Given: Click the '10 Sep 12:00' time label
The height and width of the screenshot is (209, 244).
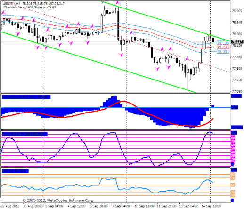Looking at the screenshot, I should pos(144,206).
